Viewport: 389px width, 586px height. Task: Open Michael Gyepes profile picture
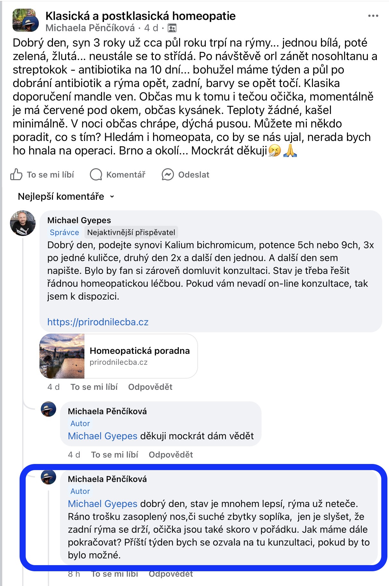pyautogui.click(x=23, y=223)
